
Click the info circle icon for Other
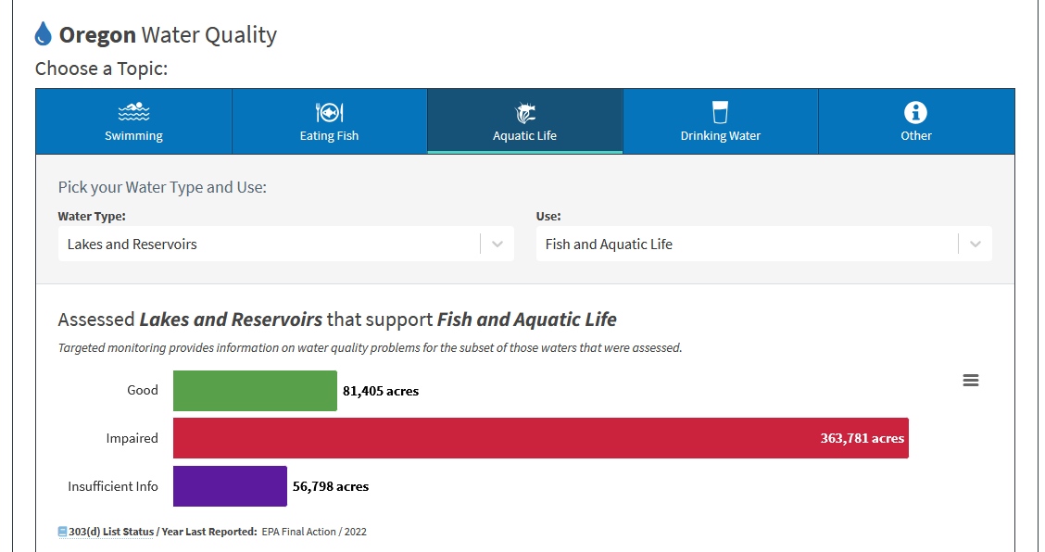point(915,112)
